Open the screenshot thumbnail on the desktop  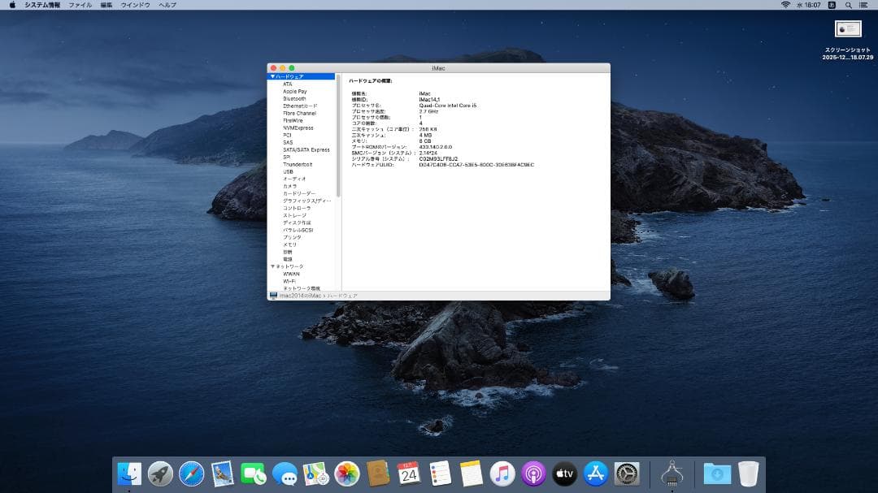coord(848,28)
